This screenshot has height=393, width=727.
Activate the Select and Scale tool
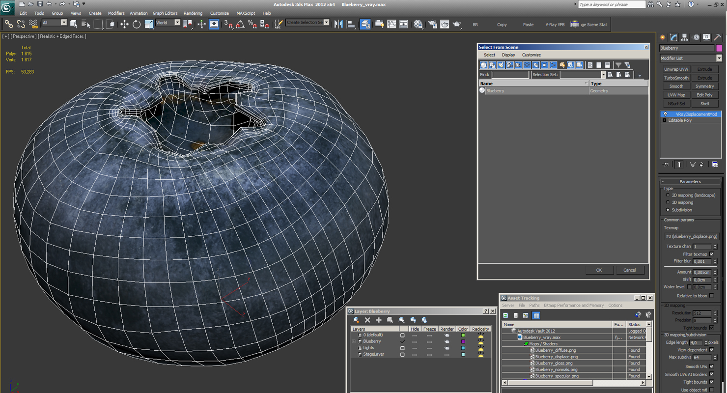point(149,24)
